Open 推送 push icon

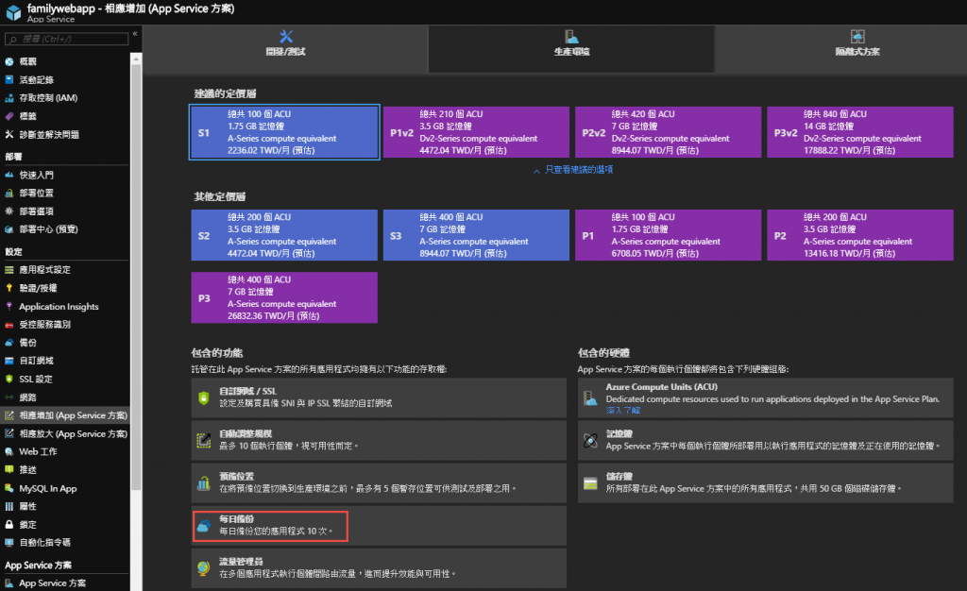[x=9, y=469]
